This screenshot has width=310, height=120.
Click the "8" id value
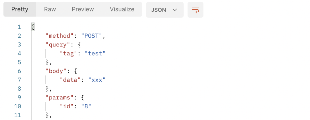click(x=86, y=106)
